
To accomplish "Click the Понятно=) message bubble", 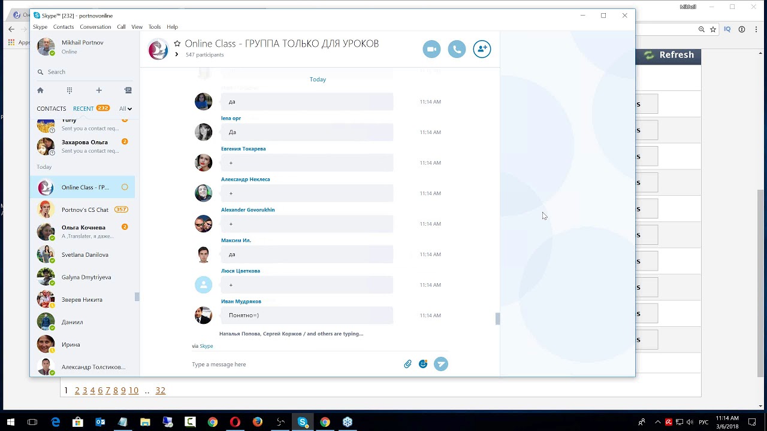I will pos(307,315).
